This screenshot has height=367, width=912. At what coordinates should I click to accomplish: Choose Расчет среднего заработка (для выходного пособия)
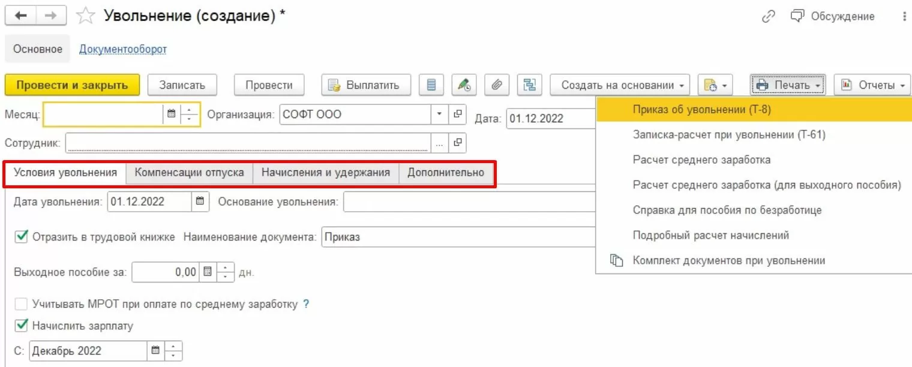754,185
